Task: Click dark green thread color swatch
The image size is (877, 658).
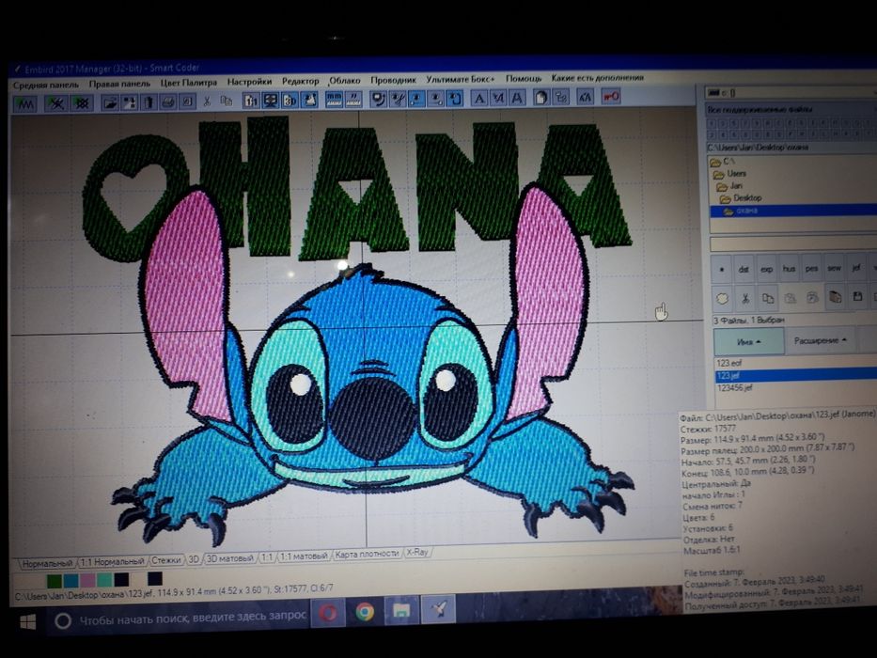Action: (x=55, y=581)
